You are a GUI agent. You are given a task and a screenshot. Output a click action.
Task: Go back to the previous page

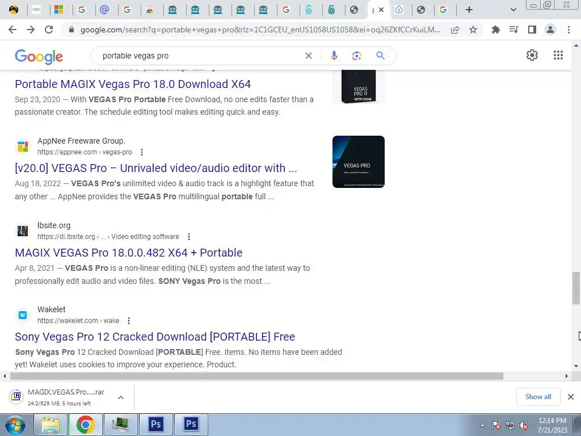pos(12,30)
